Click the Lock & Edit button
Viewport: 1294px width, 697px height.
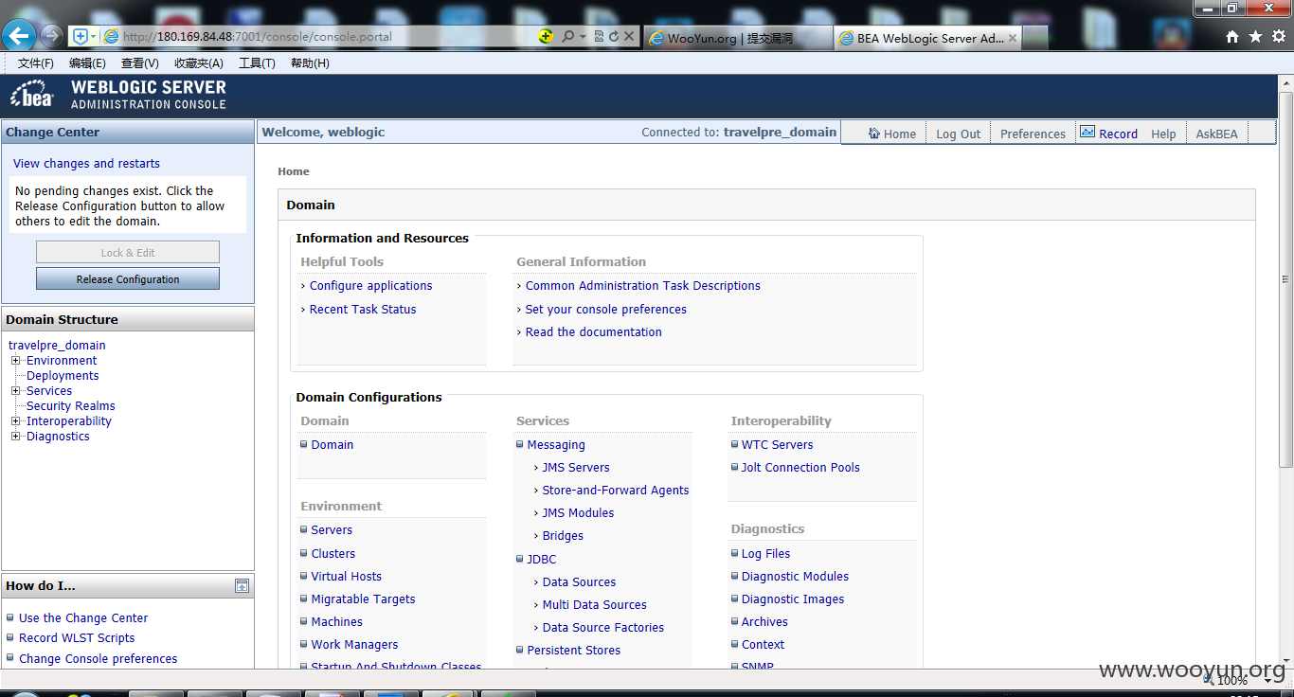[x=128, y=253]
